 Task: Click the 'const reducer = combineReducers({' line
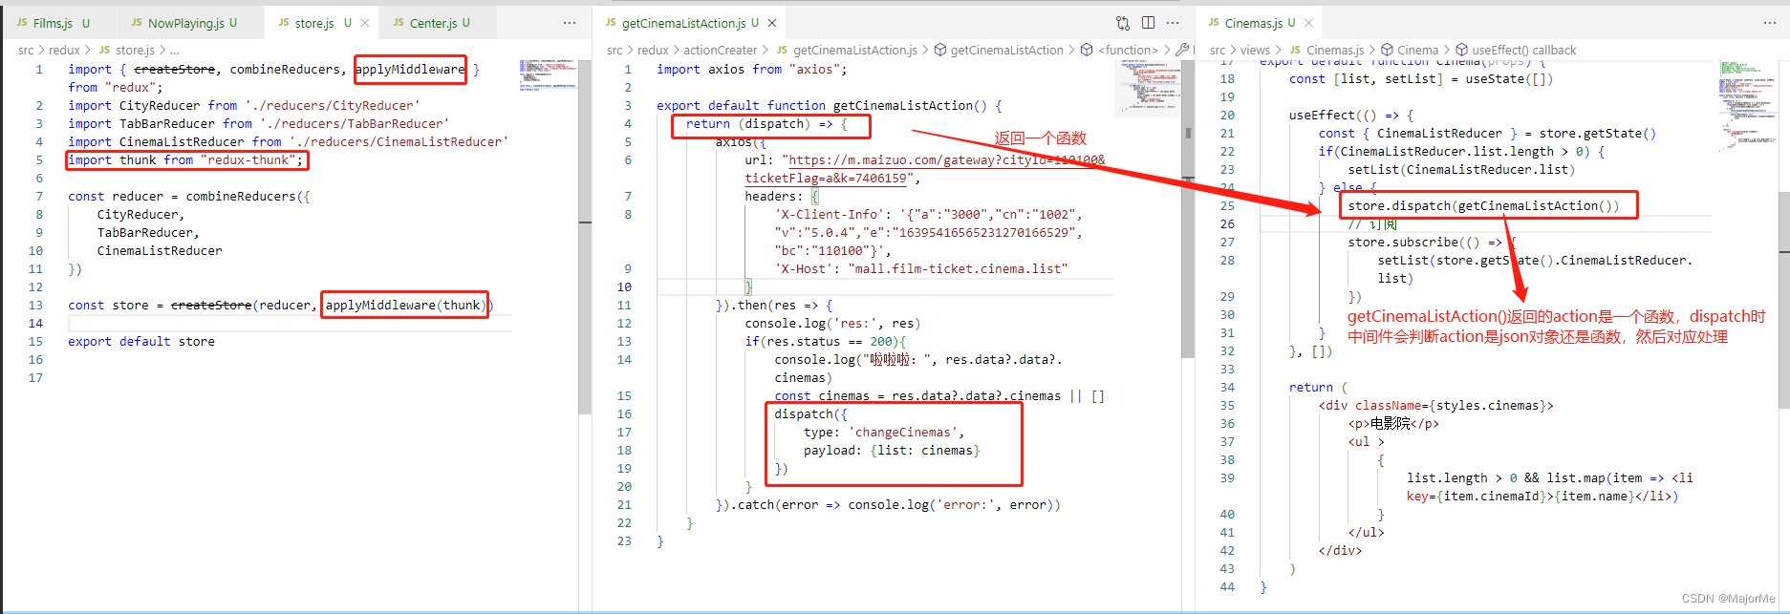[189, 197]
